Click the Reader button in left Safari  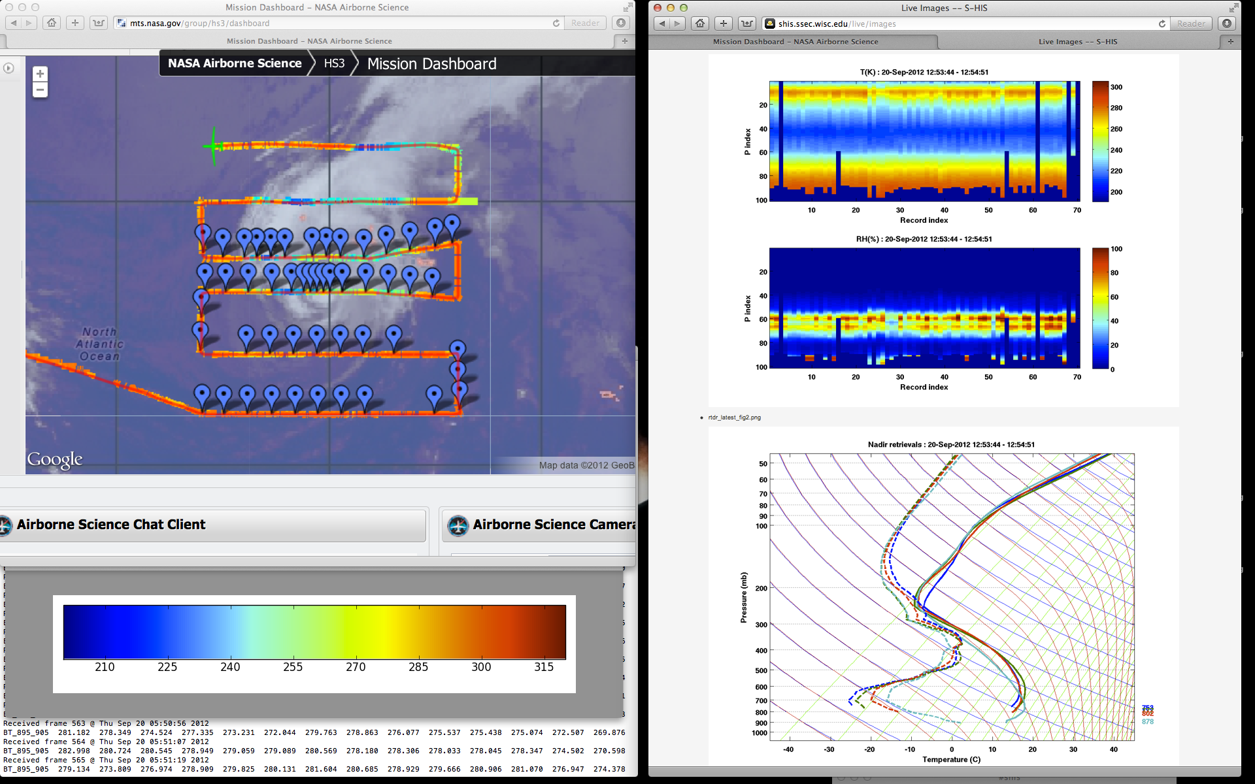(585, 23)
